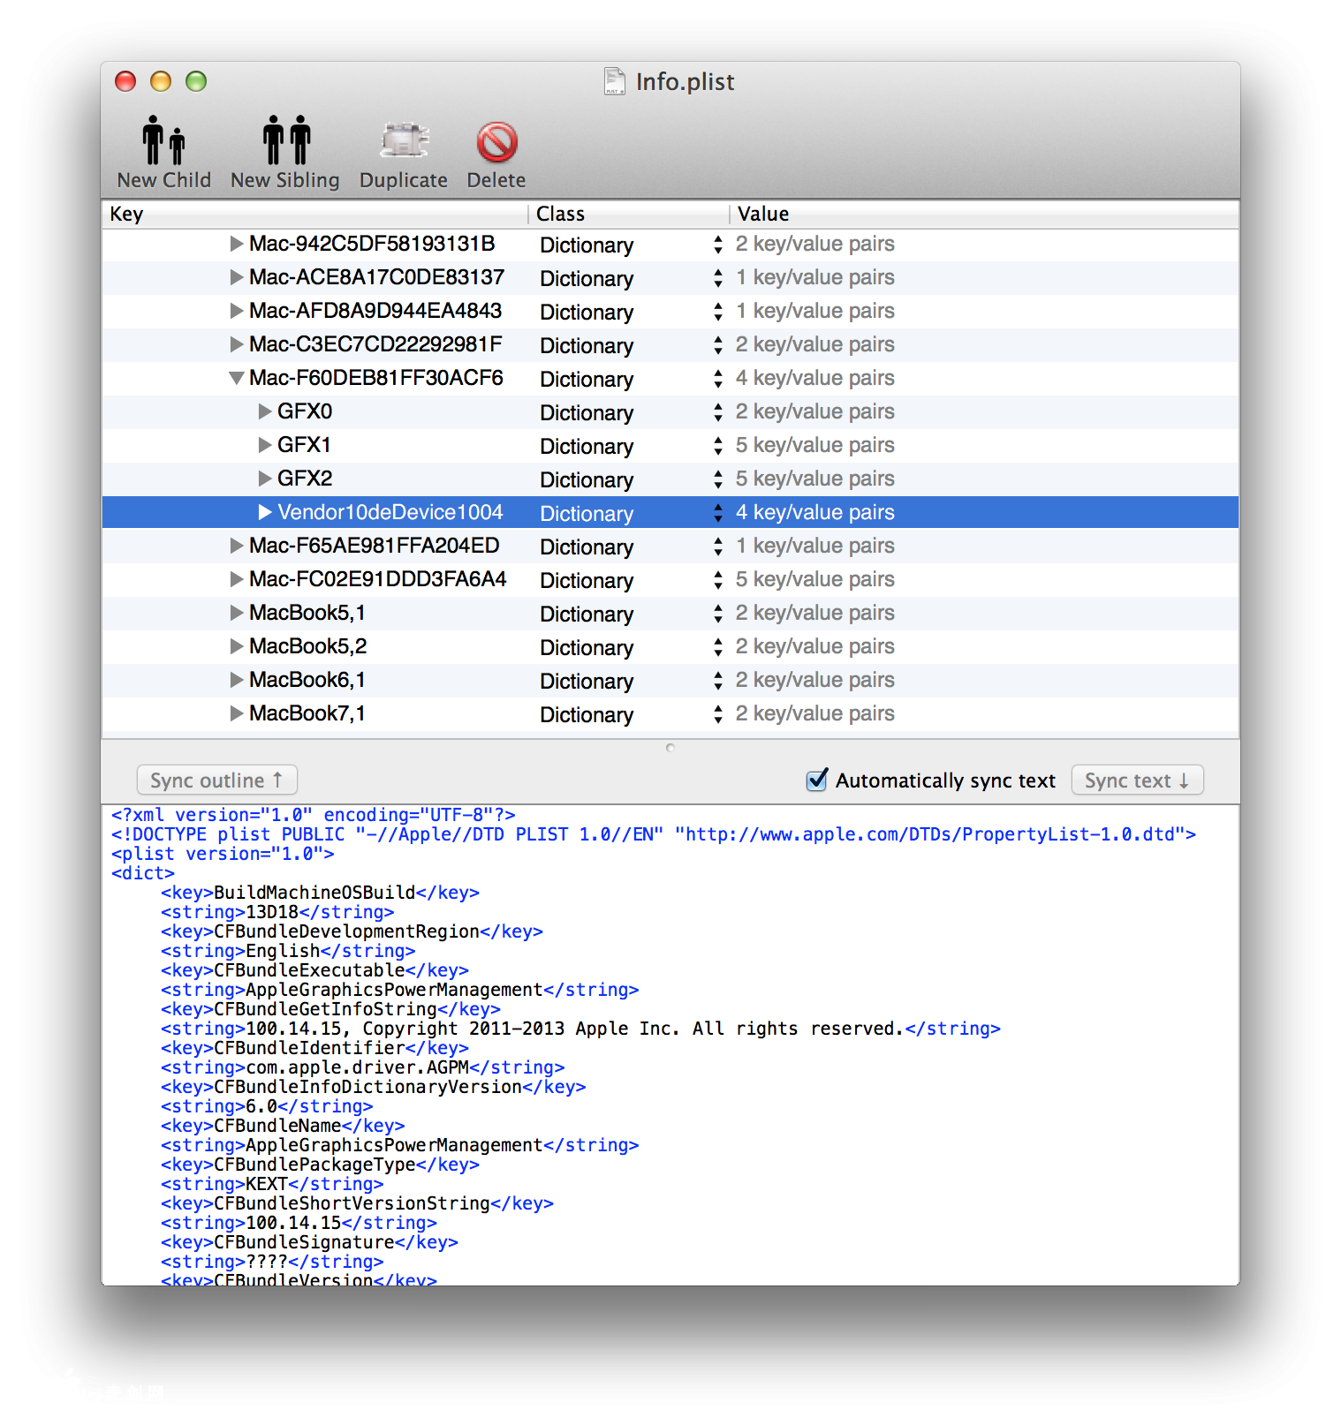This screenshot has width=1341, height=1425.
Task: Click the Duplicate toolbar icon
Action: coord(404,141)
